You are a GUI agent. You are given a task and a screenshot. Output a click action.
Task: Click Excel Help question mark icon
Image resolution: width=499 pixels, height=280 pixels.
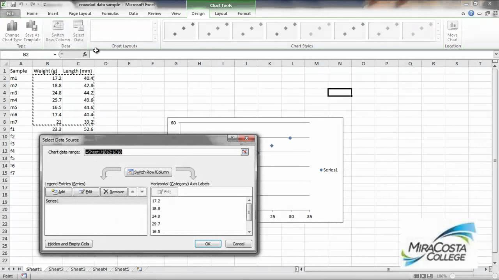coord(471,13)
